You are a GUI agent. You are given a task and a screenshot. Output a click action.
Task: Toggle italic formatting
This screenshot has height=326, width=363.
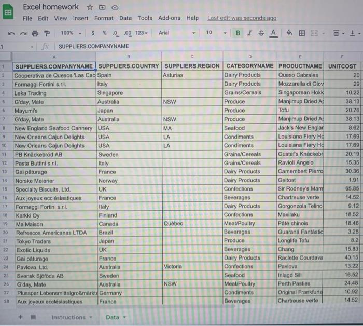249,33
